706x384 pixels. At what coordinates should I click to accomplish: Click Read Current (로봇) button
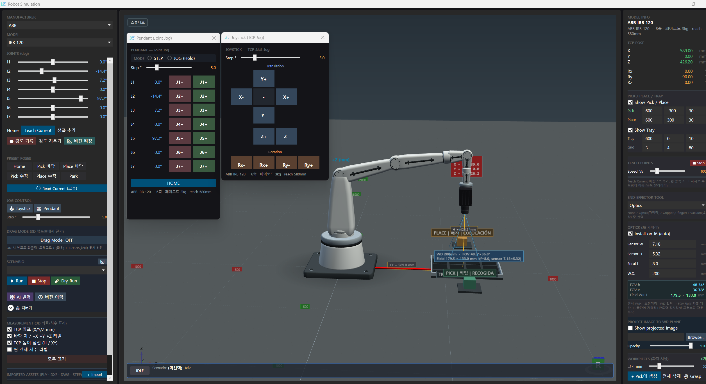point(56,188)
